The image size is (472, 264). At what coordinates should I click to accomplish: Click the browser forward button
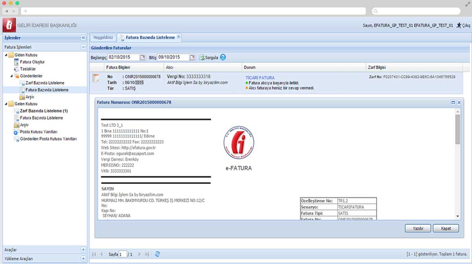click(x=14, y=11)
